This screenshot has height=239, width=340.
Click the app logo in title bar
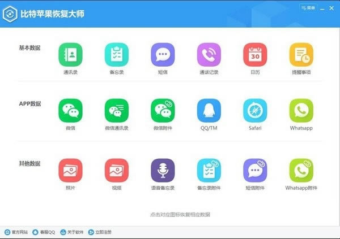pos(10,14)
